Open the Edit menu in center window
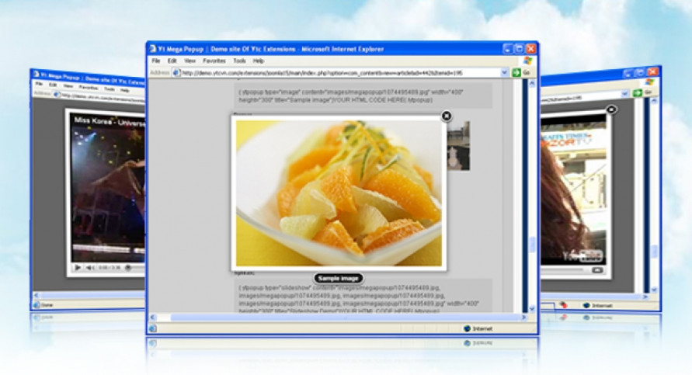This screenshot has height=375, width=692. pos(172,61)
